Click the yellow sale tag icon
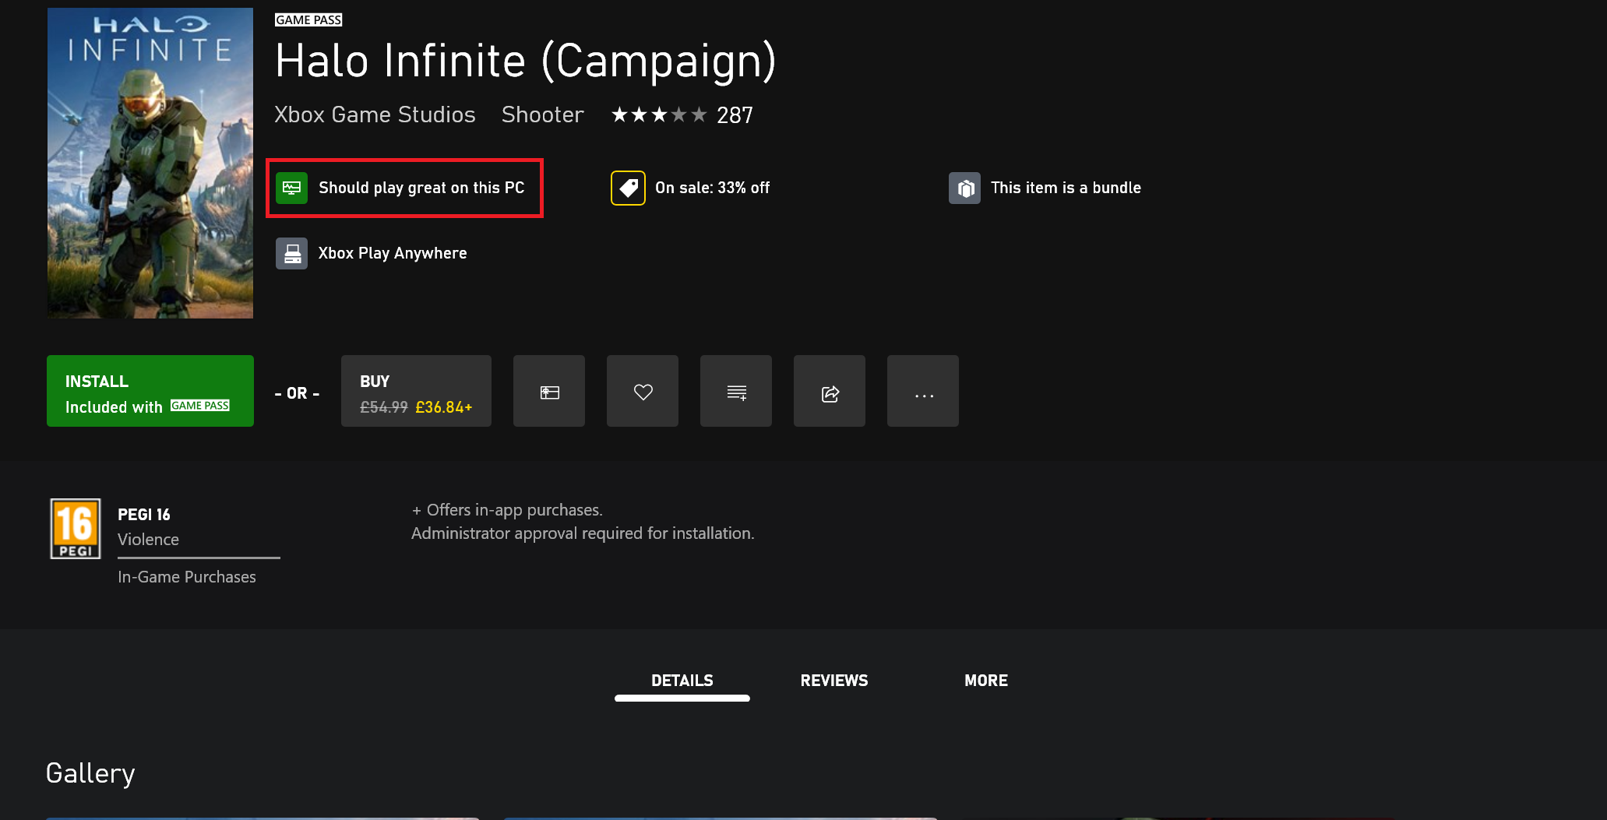The height and width of the screenshot is (820, 1607). (x=628, y=188)
